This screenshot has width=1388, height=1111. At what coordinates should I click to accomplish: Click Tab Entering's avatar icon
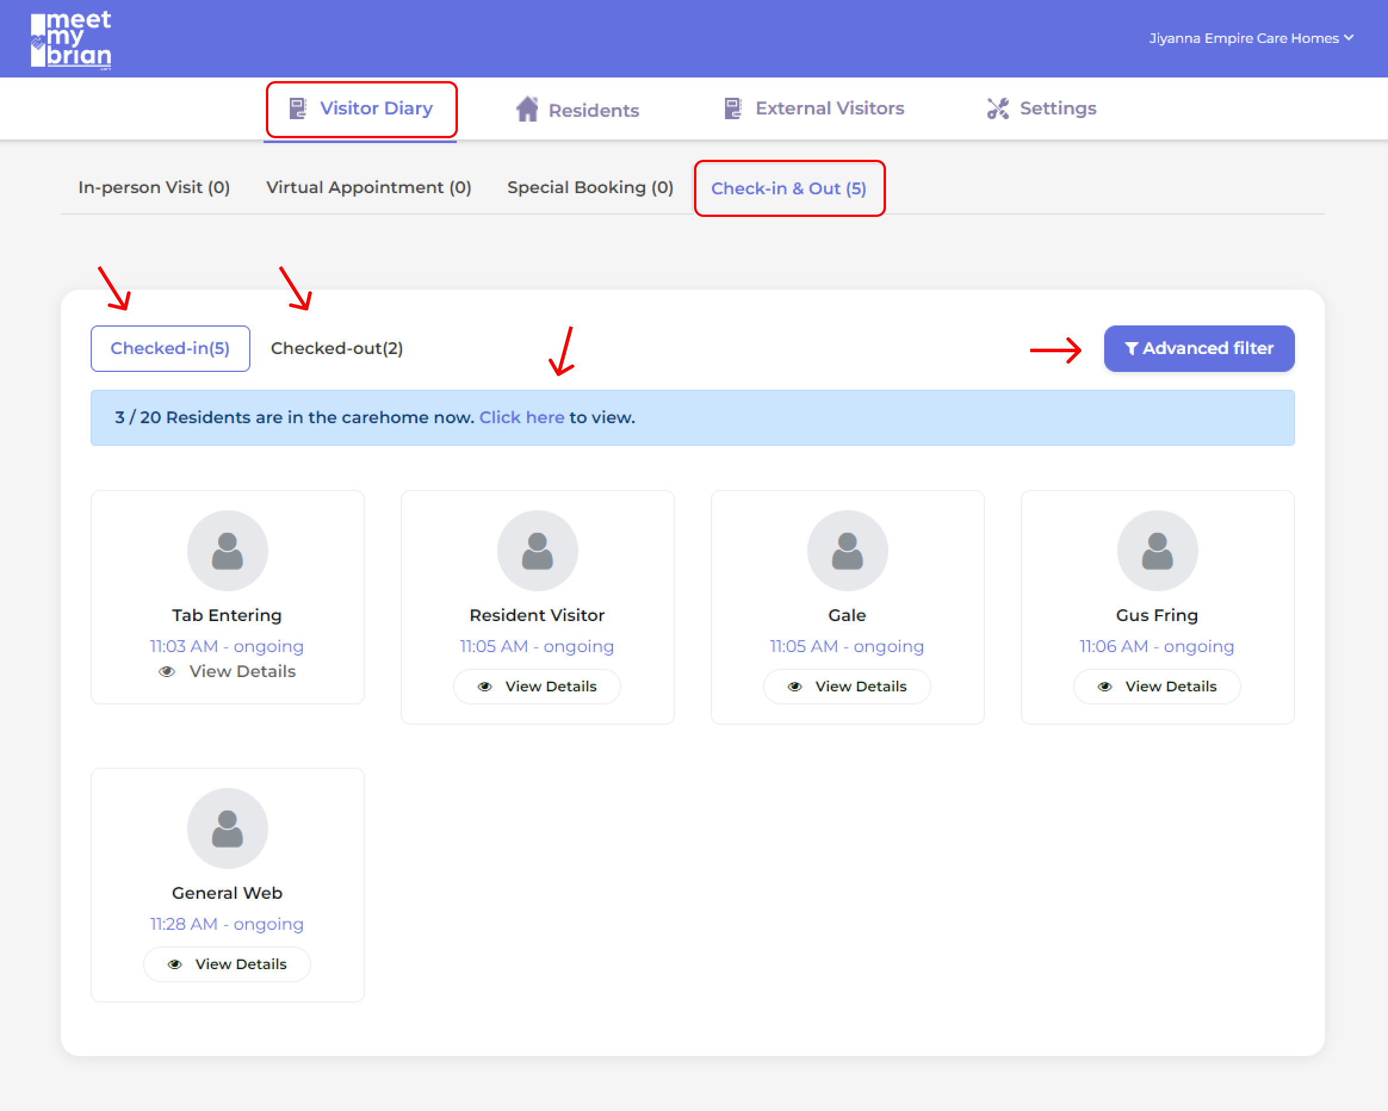click(227, 550)
